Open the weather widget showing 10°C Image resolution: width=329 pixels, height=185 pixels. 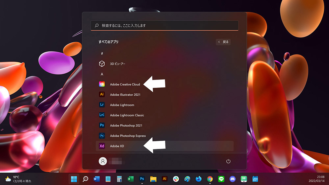[x=18, y=179]
